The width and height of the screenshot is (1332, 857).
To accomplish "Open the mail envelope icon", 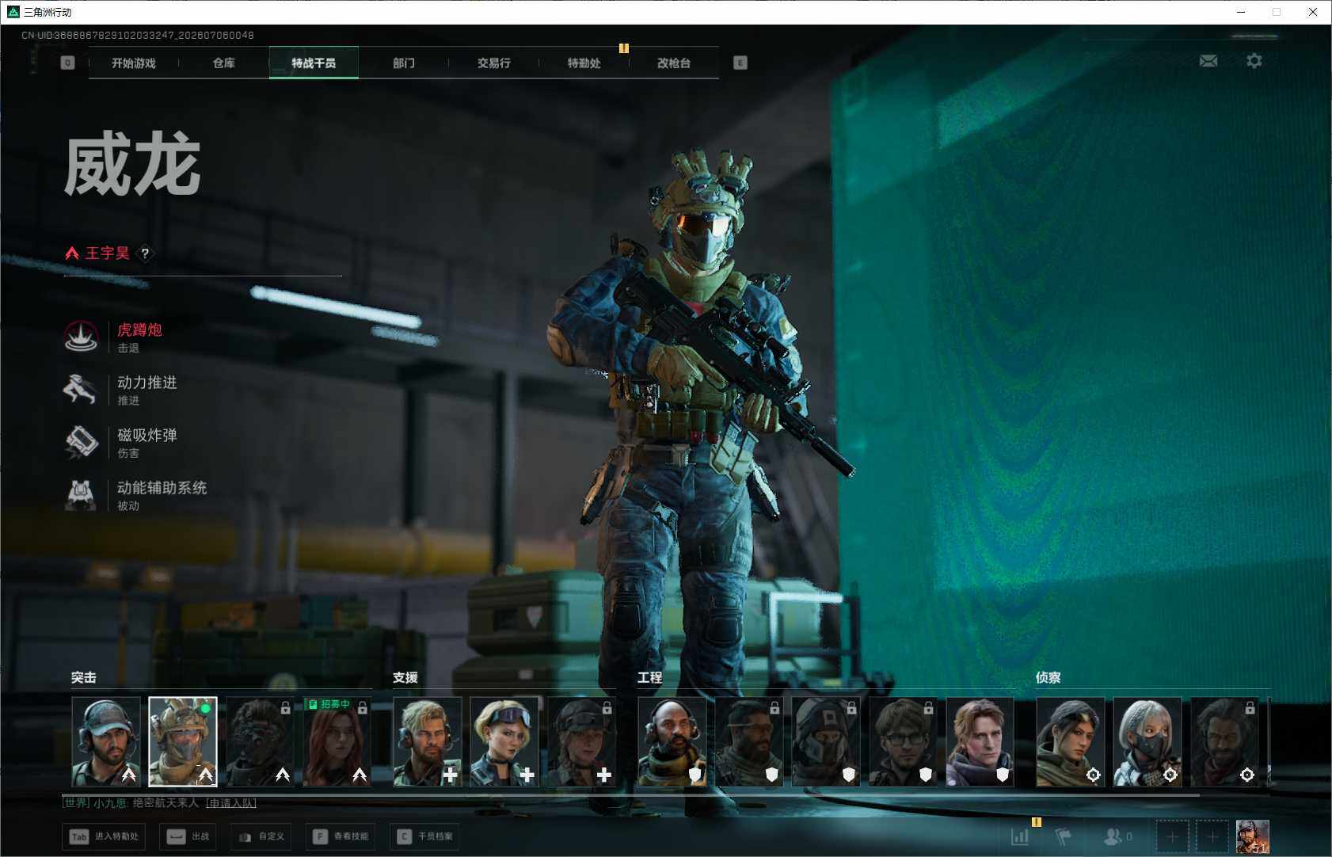I will click(1208, 61).
